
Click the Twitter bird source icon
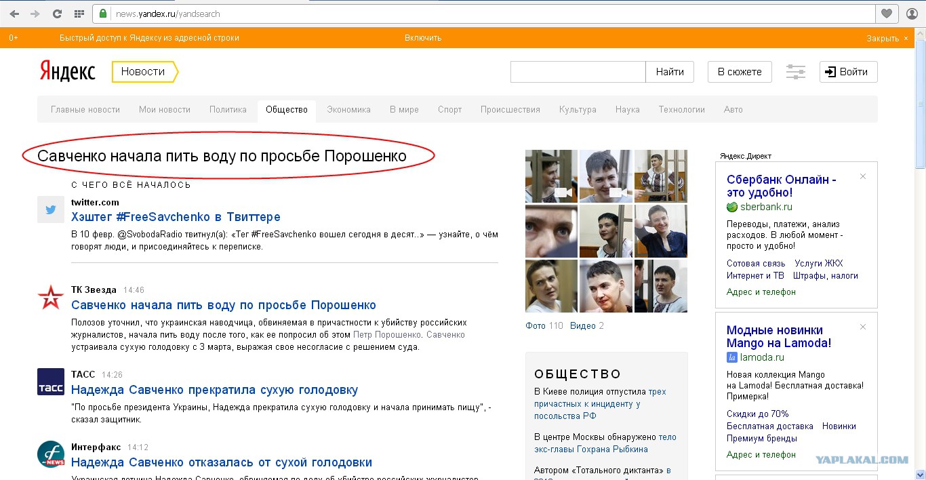pyautogui.click(x=51, y=210)
